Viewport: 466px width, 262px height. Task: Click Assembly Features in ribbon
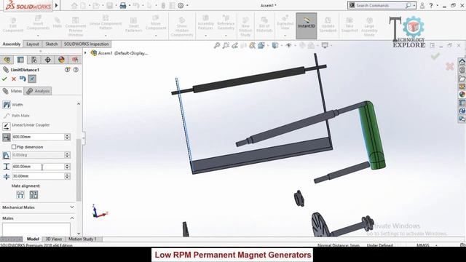(205, 23)
